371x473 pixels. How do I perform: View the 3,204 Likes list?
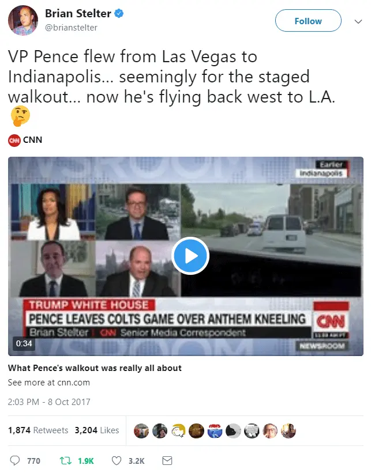pyautogui.click(x=97, y=430)
